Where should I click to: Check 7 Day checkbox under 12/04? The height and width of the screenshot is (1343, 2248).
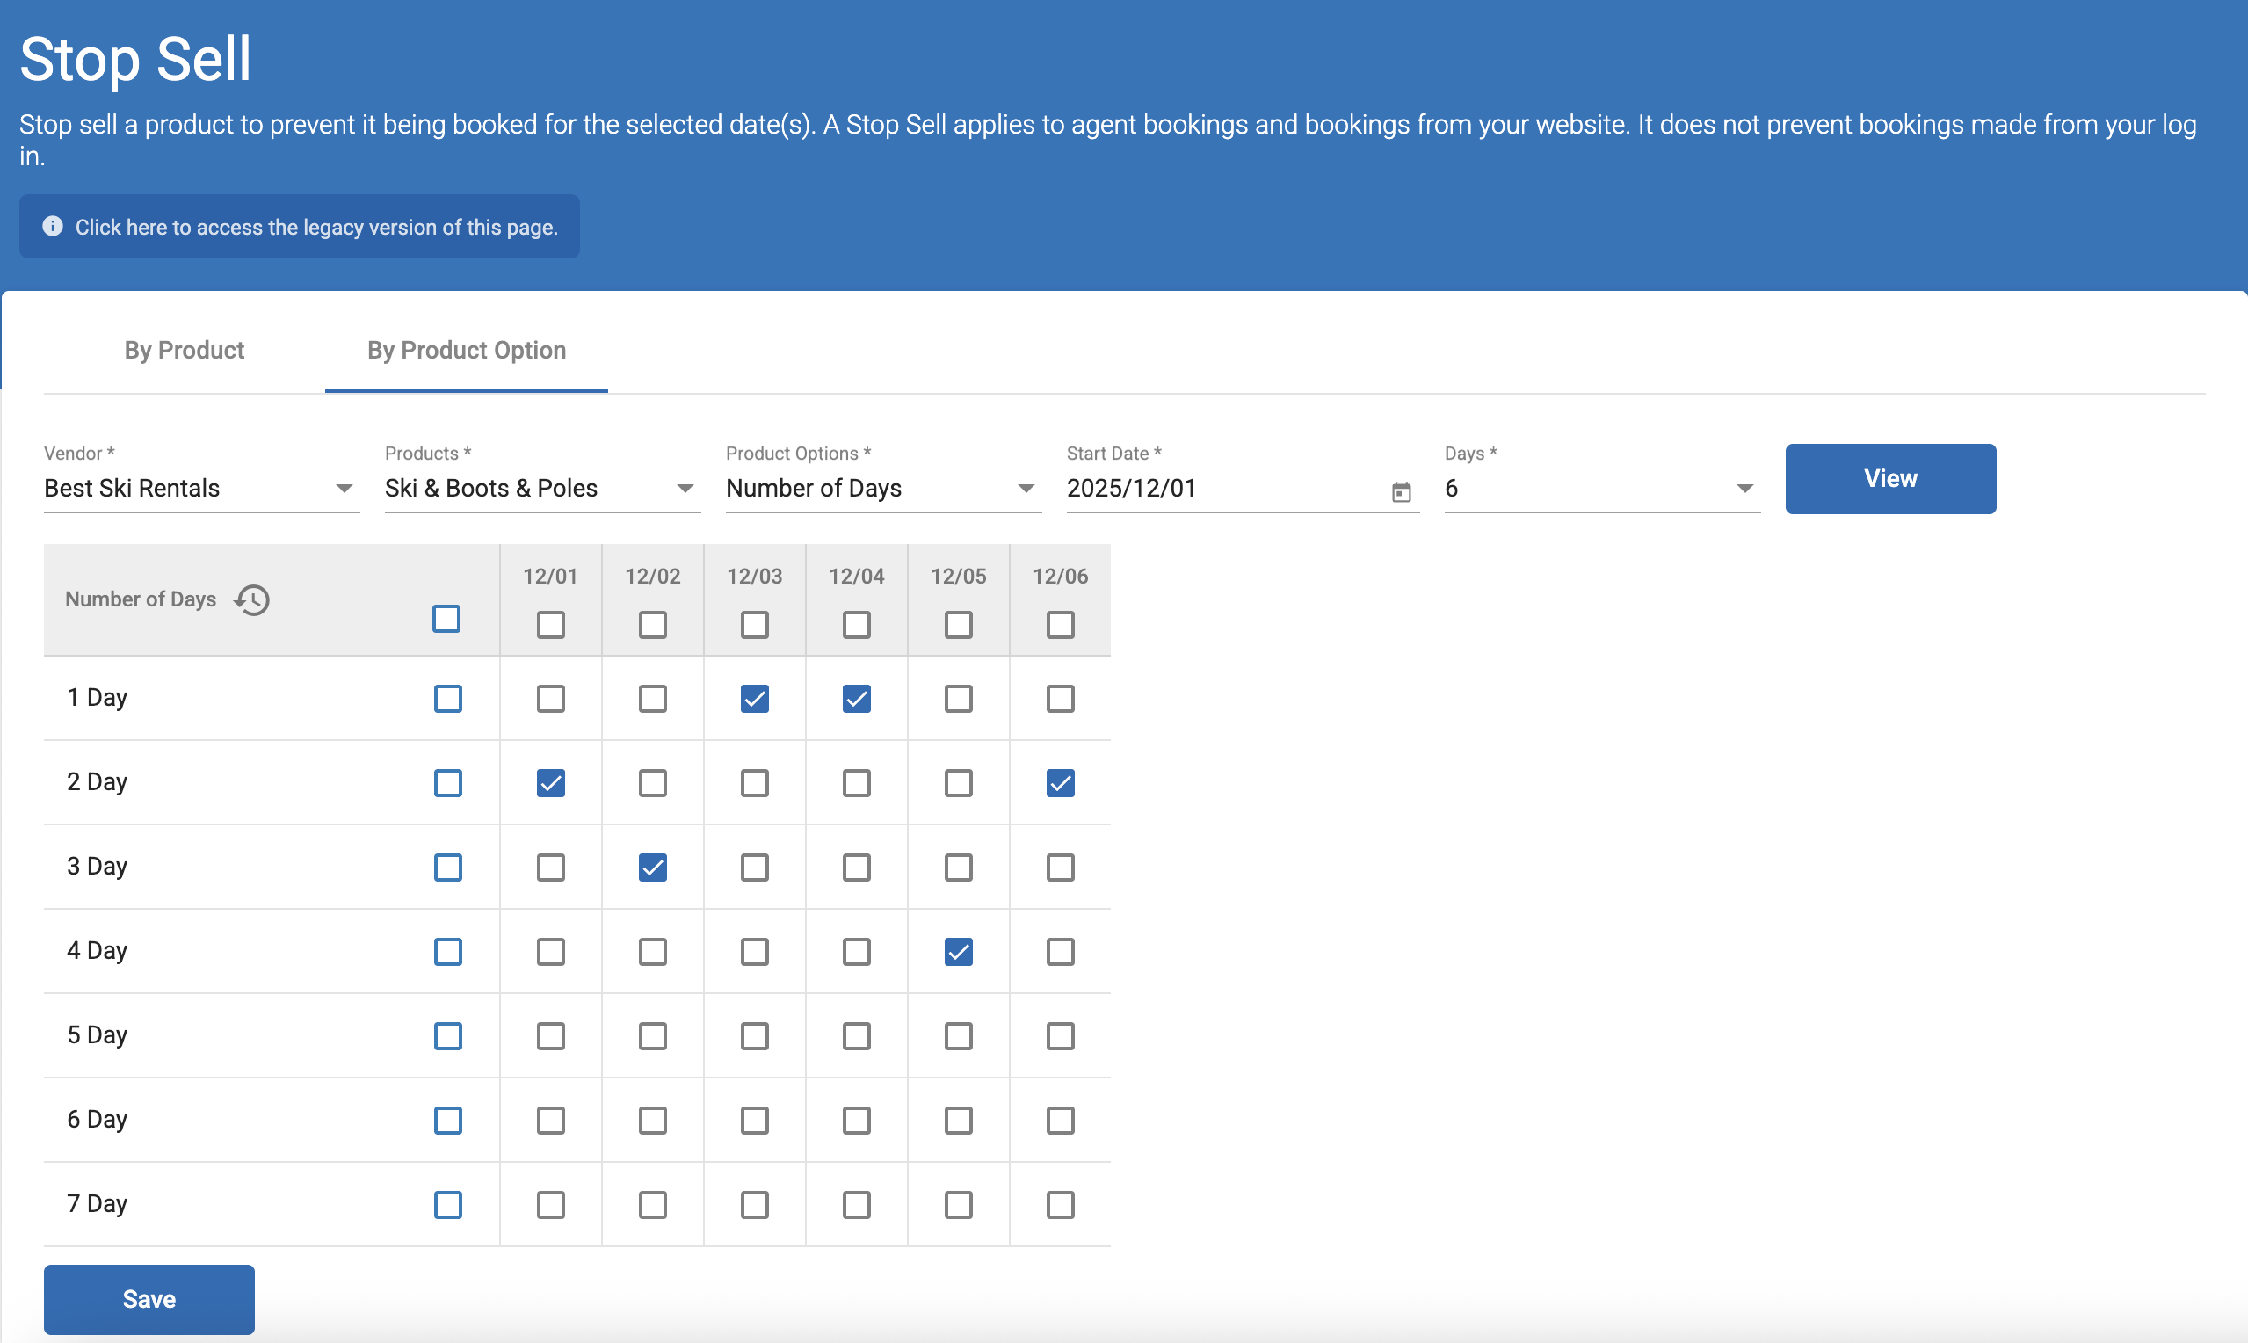click(x=856, y=1204)
